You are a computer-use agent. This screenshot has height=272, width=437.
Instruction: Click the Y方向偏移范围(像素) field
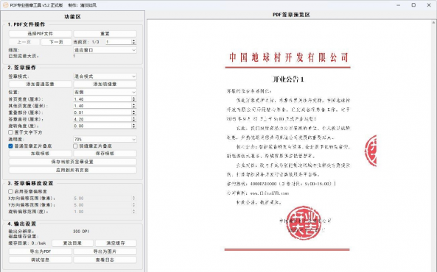click(x=105, y=205)
